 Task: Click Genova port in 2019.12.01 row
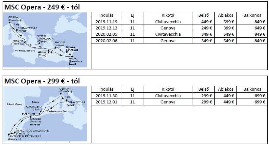coord(168,102)
